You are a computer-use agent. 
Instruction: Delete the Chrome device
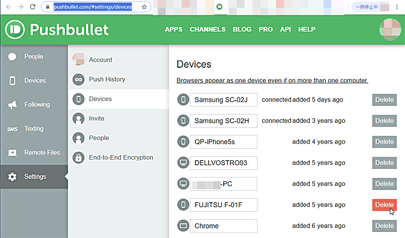(384, 226)
